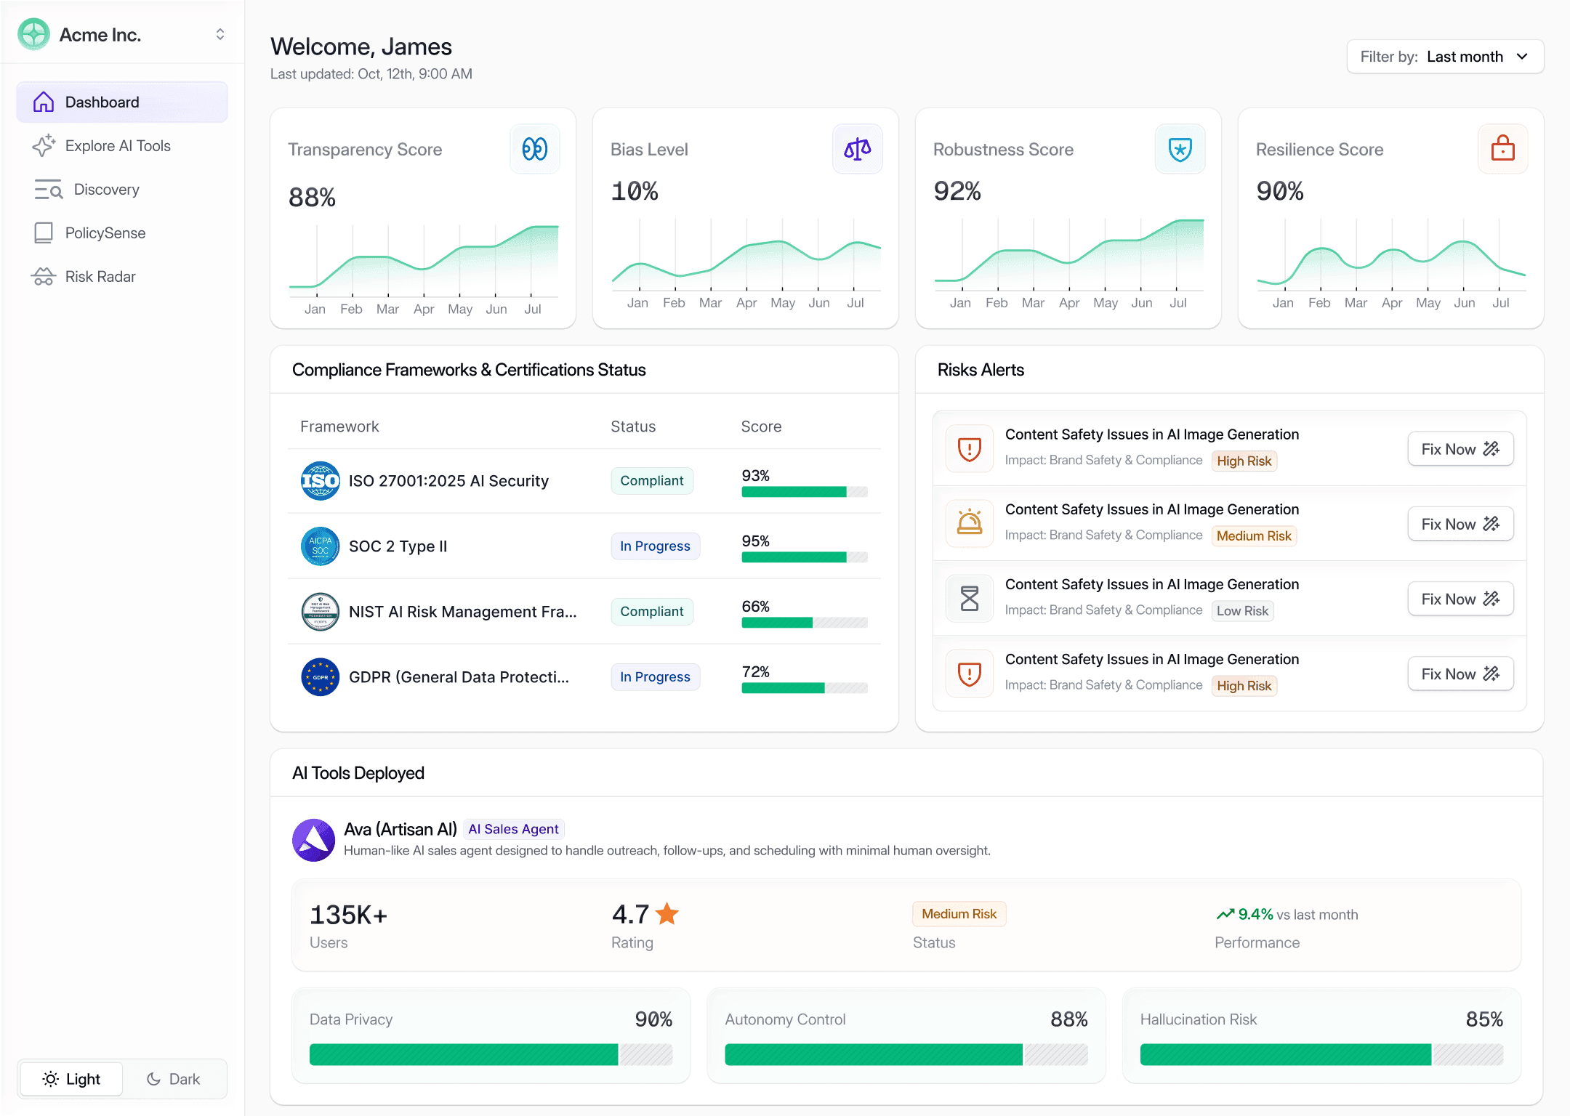Select the Light theme option
1570x1116 pixels.
[72, 1079]
